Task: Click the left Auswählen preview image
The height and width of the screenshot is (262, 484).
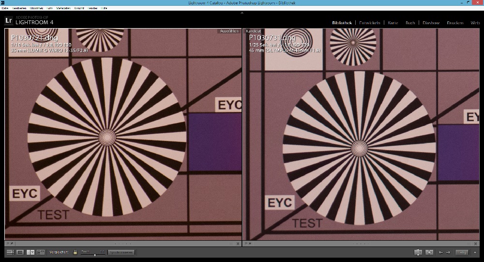Action: coord(123,134)
